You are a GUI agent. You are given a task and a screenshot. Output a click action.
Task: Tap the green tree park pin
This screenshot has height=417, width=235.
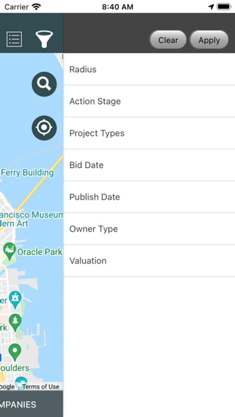click(x=15, y=322)
